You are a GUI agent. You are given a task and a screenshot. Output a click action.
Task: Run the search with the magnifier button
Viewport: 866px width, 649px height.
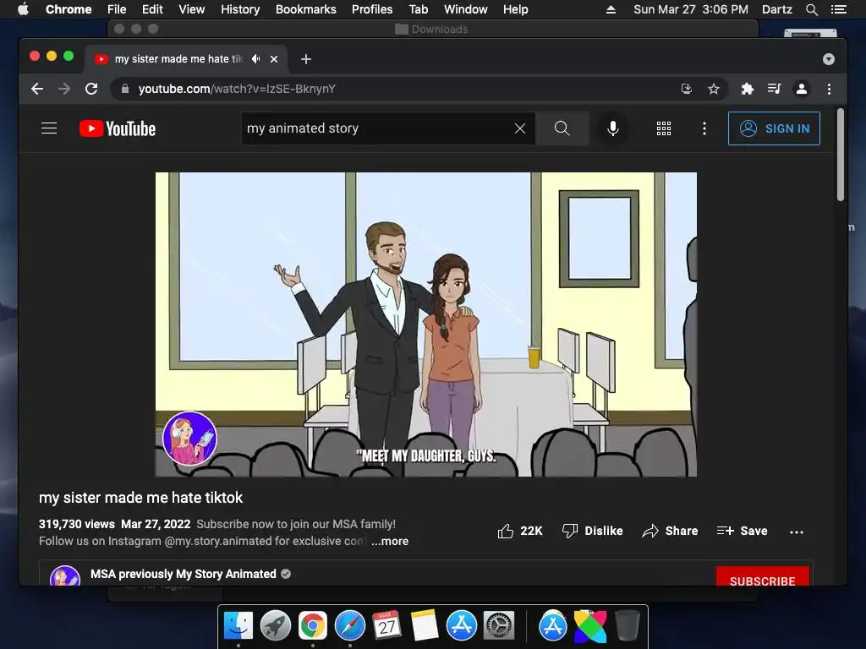coord(562,128)
